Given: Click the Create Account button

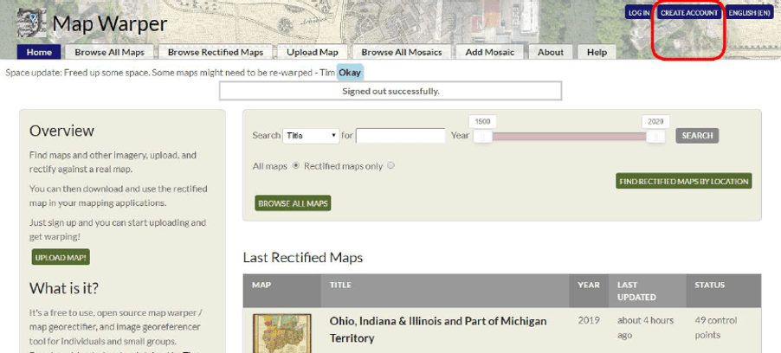Looking at the screenshot, I should [x=688, y=13].
